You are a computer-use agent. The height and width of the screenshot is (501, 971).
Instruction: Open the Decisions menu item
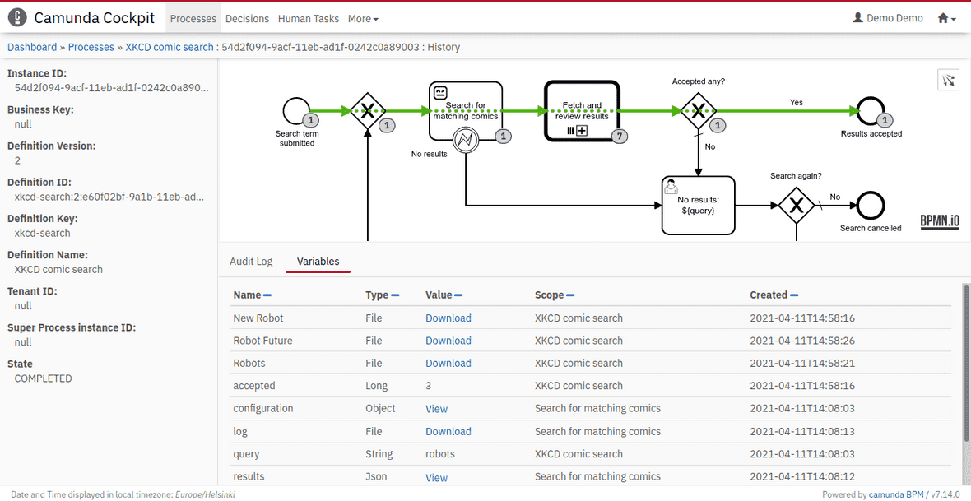[247, 18]
